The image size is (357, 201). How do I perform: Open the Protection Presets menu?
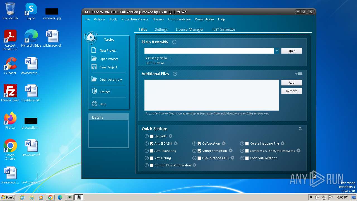point(135,19)
